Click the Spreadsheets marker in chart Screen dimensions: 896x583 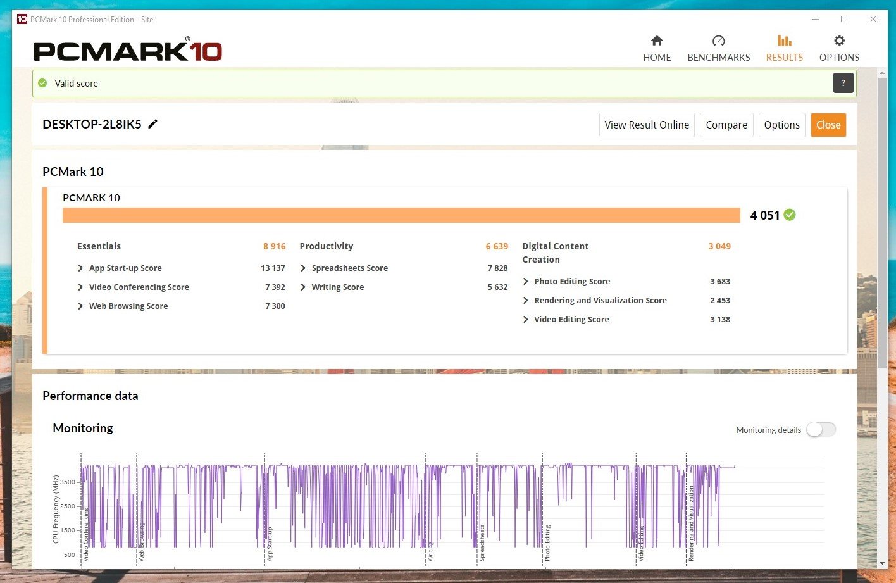point(482,543)
